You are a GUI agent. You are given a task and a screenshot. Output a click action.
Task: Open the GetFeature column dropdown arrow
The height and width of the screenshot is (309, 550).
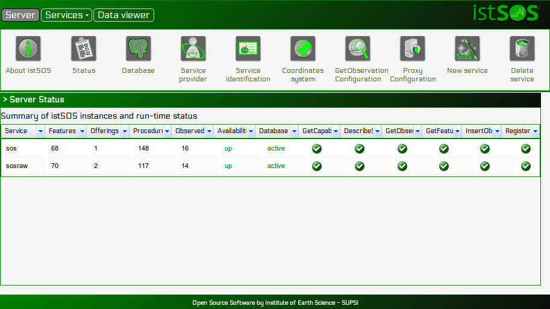[x=457, y=131]
